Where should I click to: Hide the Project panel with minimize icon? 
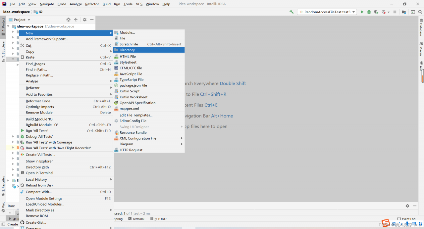point(92,20)
